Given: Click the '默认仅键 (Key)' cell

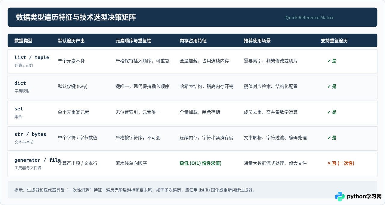Looking at the screenshot, I should tap(72, 86).
